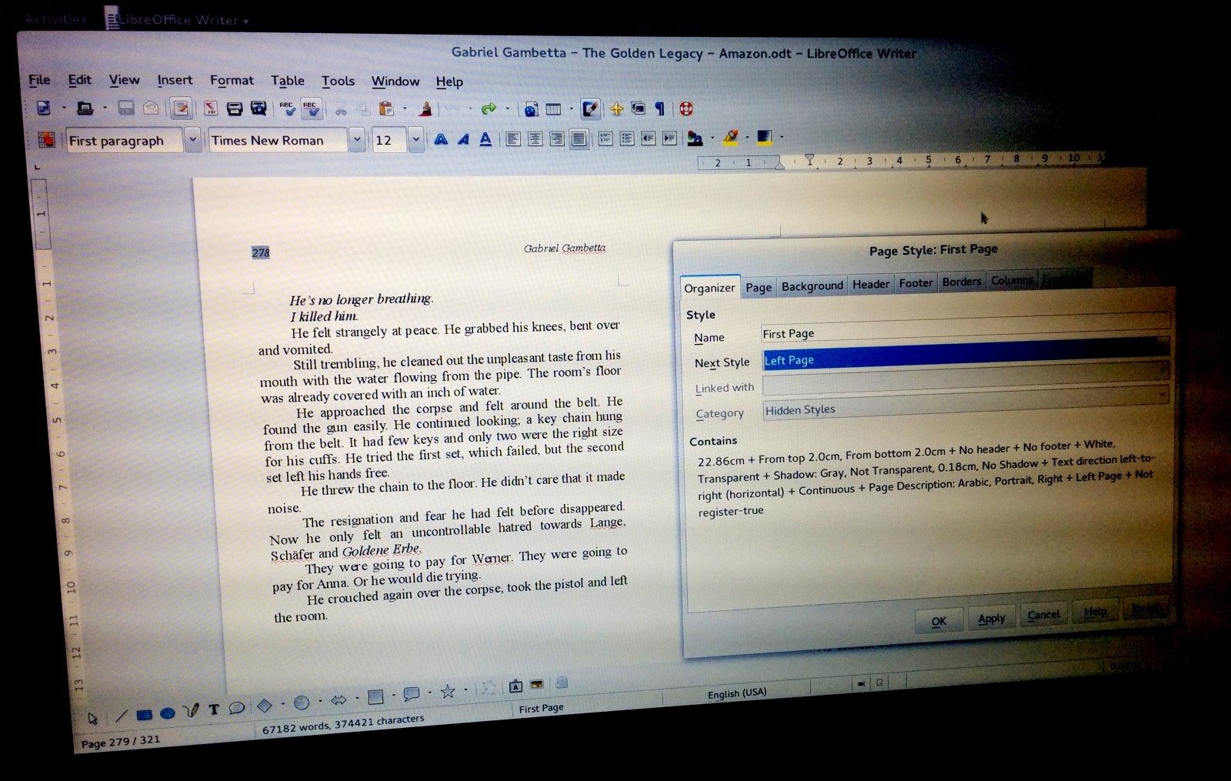Image resolution: width=1231 pixels, height=781 pixels.
Task: Open the font size dropdown arrow
Action: [415, 140]
